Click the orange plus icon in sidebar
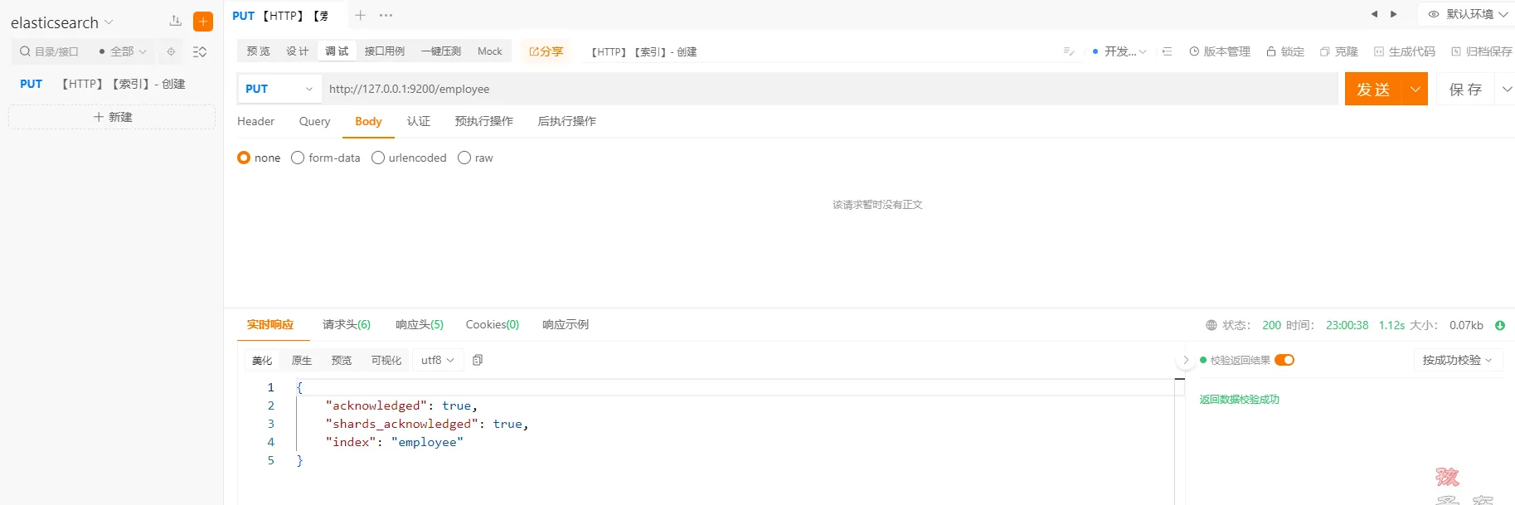 [202, 22]
